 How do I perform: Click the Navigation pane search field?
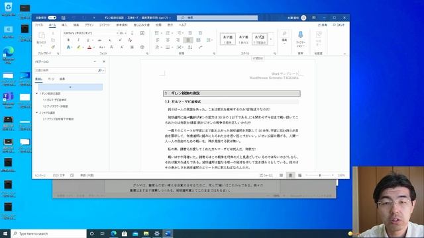point(70,70)
